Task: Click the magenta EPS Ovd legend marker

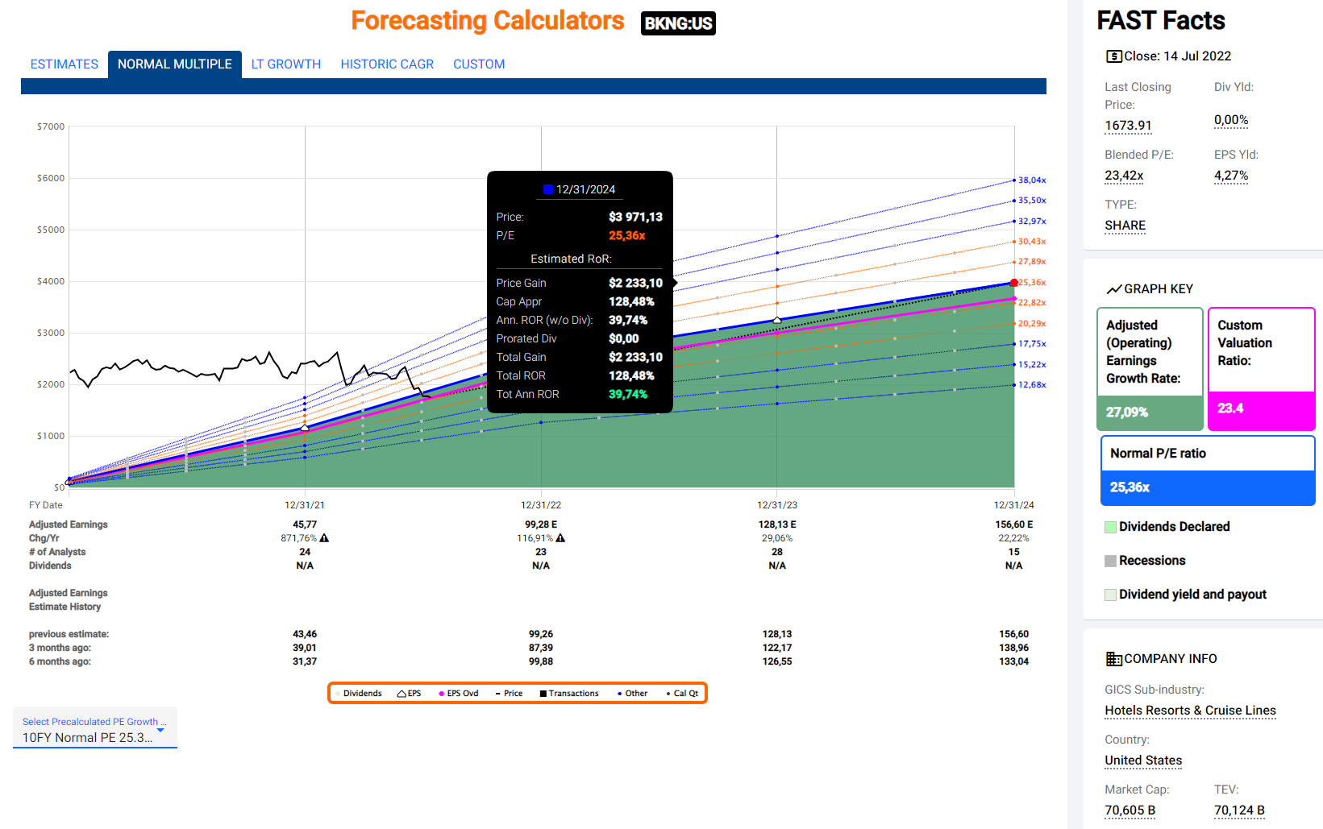Action: click(442, 694)
